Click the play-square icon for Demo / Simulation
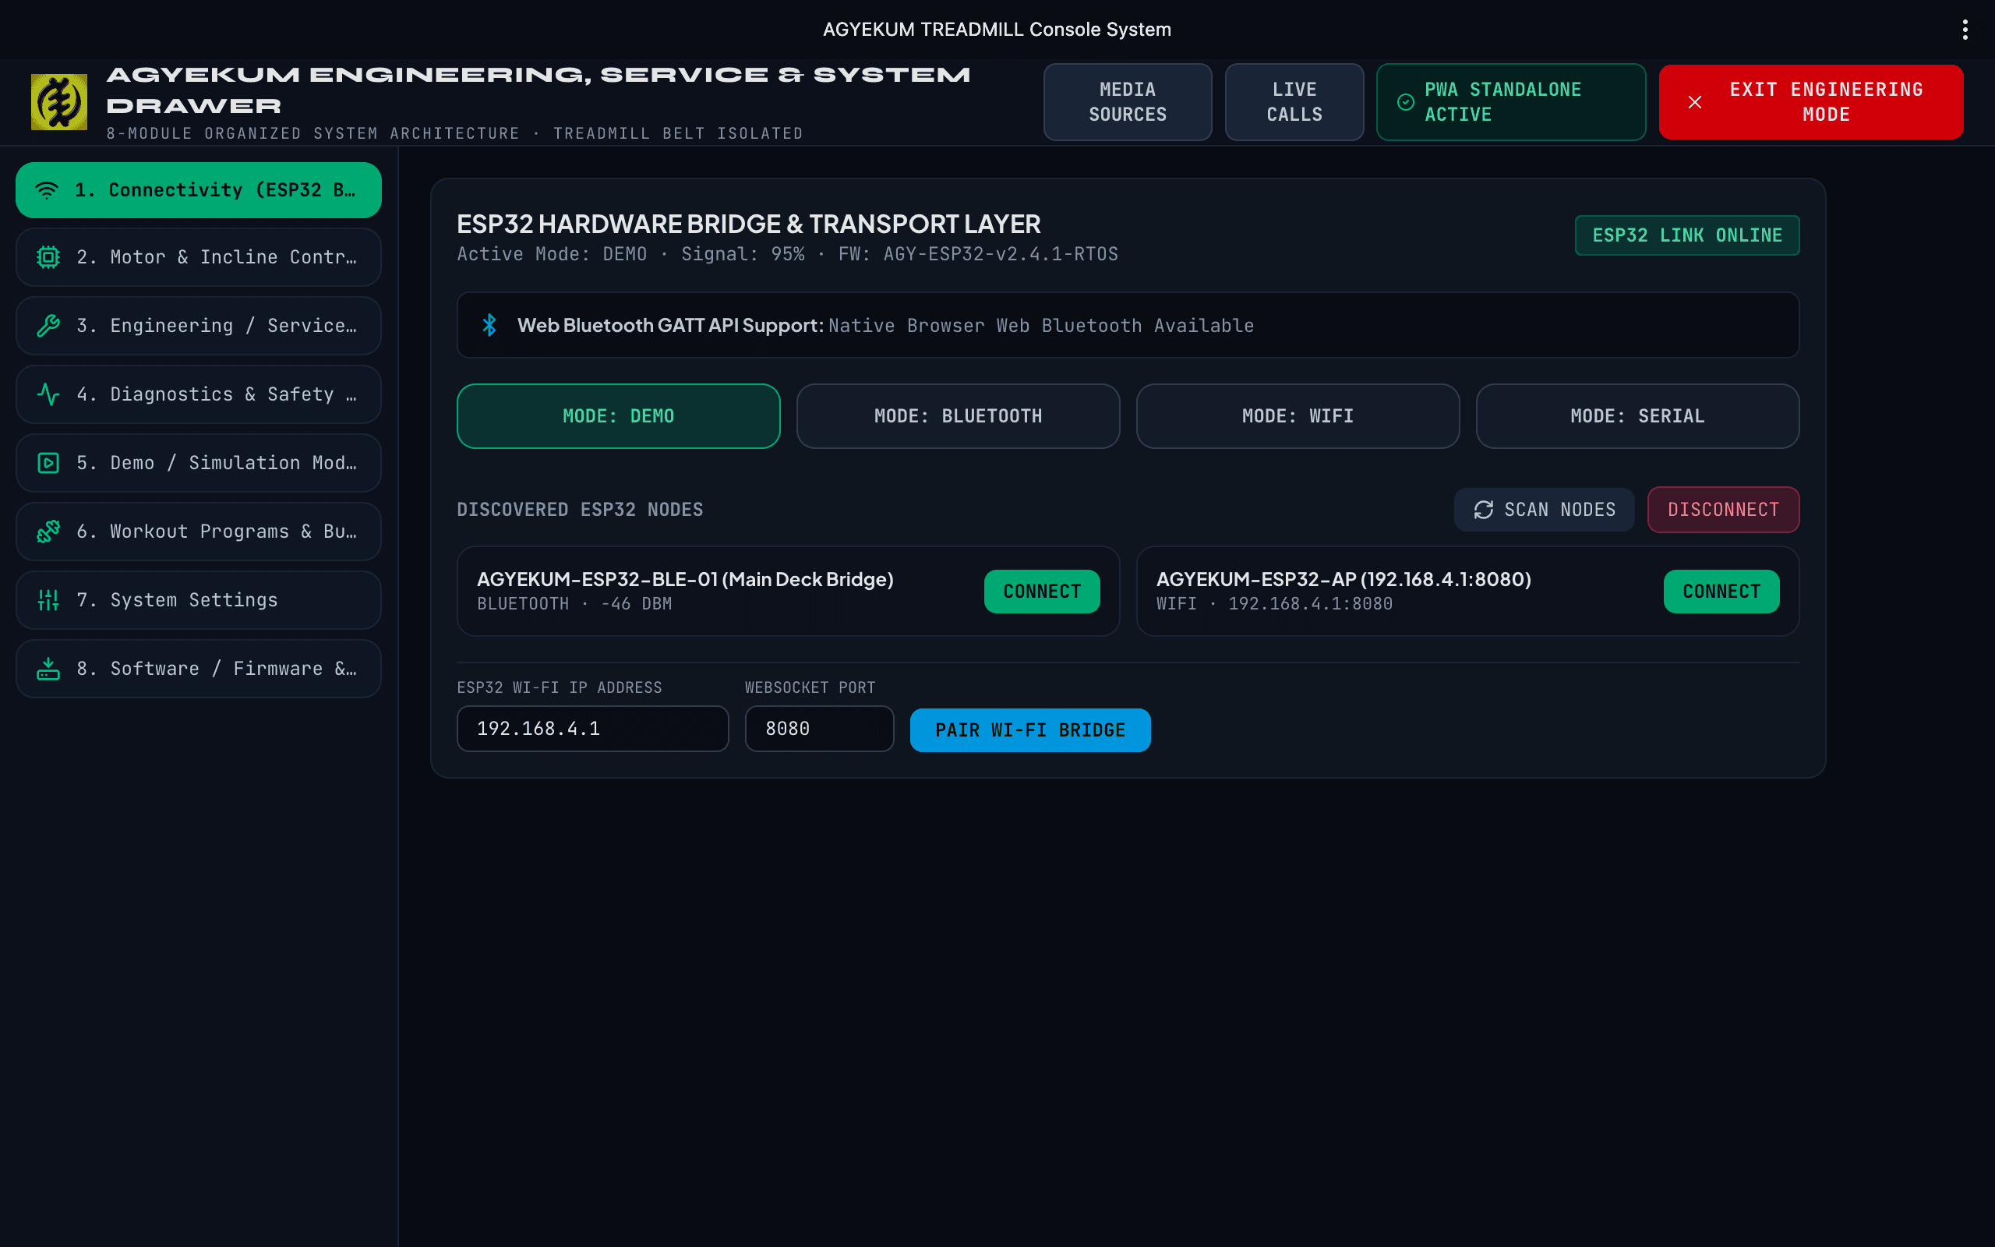This screenshot has width=1995, height=1247. point(48,463)
